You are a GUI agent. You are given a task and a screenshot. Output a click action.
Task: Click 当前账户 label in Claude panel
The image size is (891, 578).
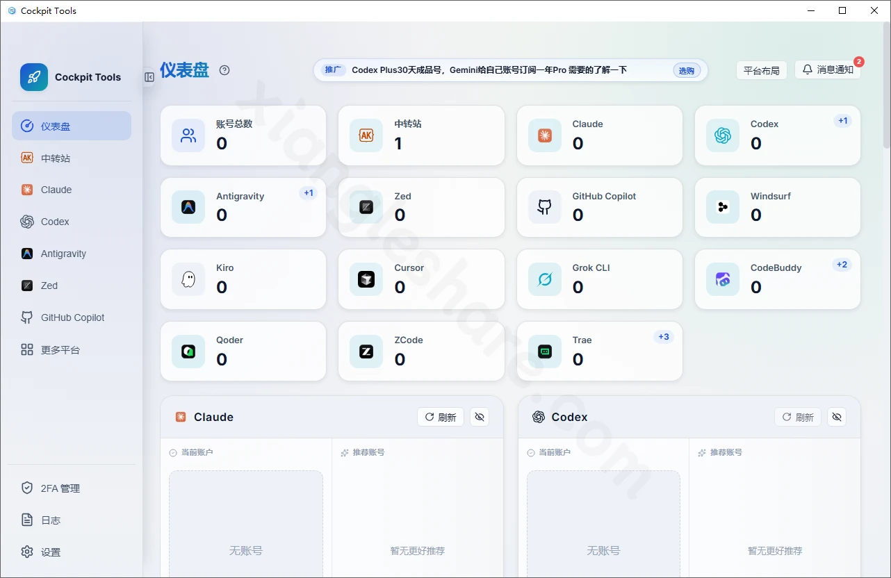[x=197, y=452]
